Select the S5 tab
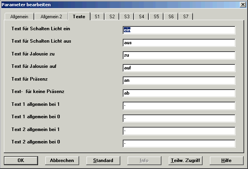Viewport: 248px width, 169px height. (x=156, y=17)
